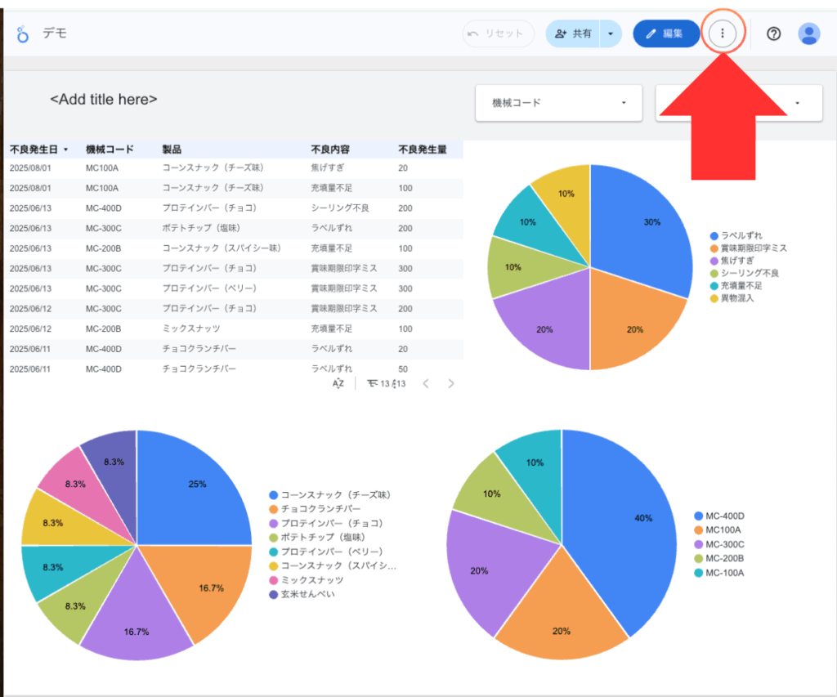This screenshot has height=697, width=837.
Task: Click the help question mark icon
Action: (773, 34)
